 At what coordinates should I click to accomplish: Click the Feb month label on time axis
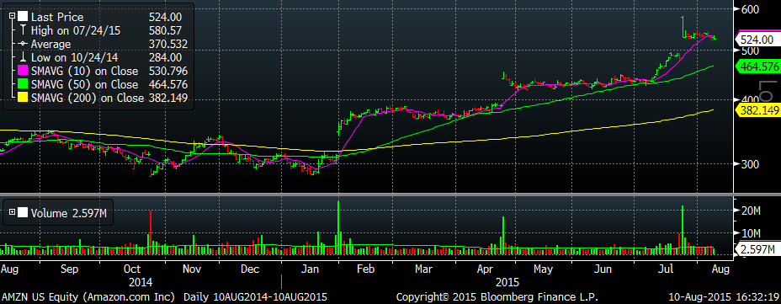point(365,269)
